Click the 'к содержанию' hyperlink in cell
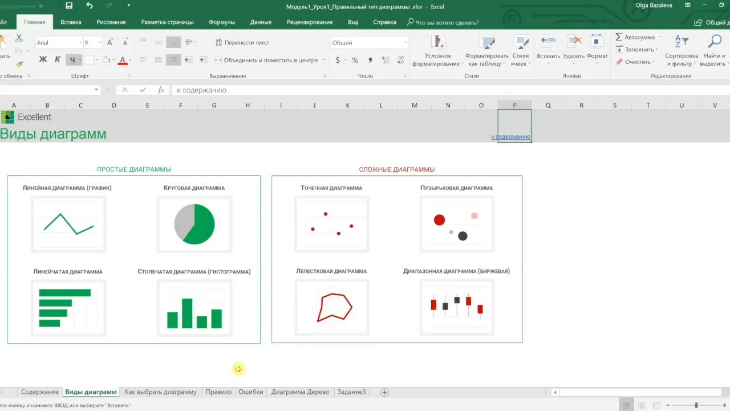The width and height of the screenshot is (730, 411). pos(510,137)
